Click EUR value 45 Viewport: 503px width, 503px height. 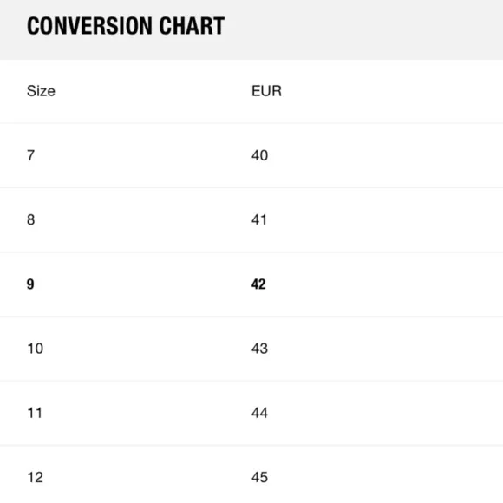(x=259, y=477)
